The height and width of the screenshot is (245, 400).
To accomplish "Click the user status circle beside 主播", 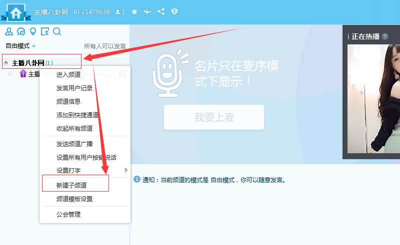I will (10, 74).
